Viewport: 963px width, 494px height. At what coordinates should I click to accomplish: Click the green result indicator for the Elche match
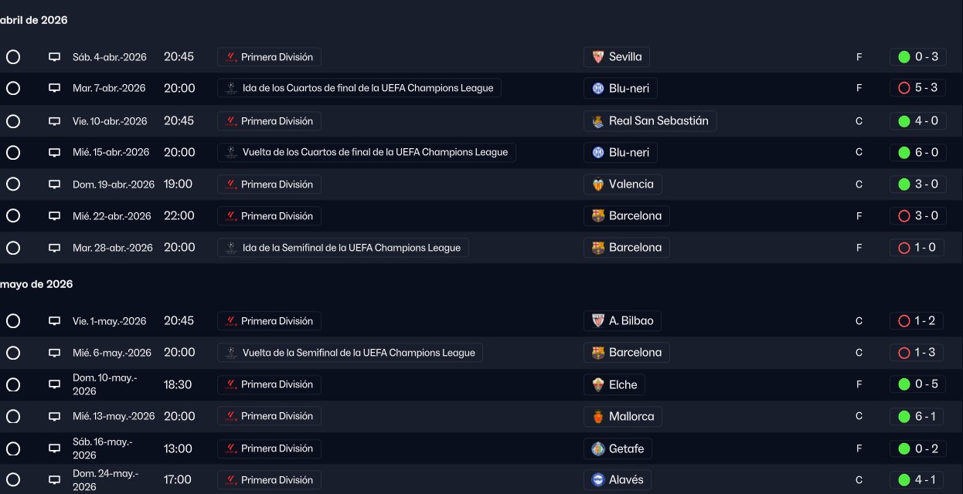click(904, 384)
